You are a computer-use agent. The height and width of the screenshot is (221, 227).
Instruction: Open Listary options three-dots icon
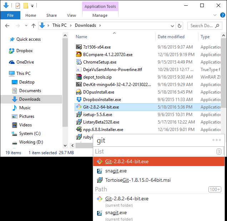click(x=217, y=140)
